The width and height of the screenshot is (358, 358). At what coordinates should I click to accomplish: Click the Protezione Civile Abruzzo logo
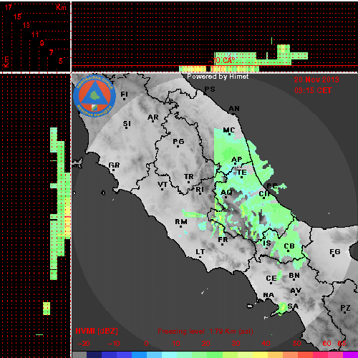95,96
